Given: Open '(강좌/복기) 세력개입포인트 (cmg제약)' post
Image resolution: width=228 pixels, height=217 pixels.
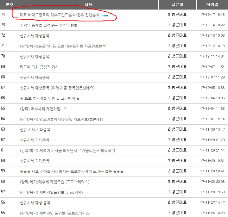Looking at the screenshot, I should click(x=51, y=192).
